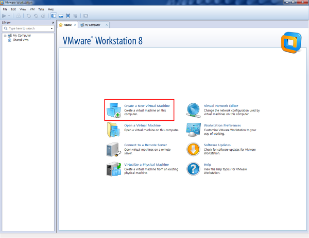The height and width of the screenshot is (238, 309).
Task: Open the Tabs menu
Action: [x=41, y=9]
